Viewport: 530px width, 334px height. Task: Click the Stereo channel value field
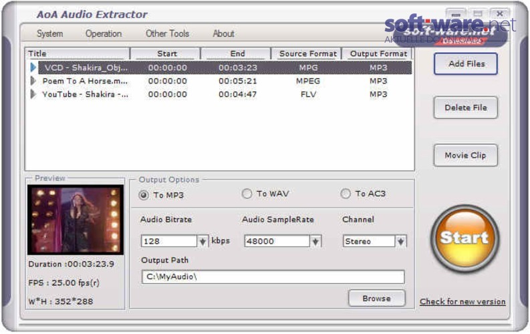coord(369,241)
